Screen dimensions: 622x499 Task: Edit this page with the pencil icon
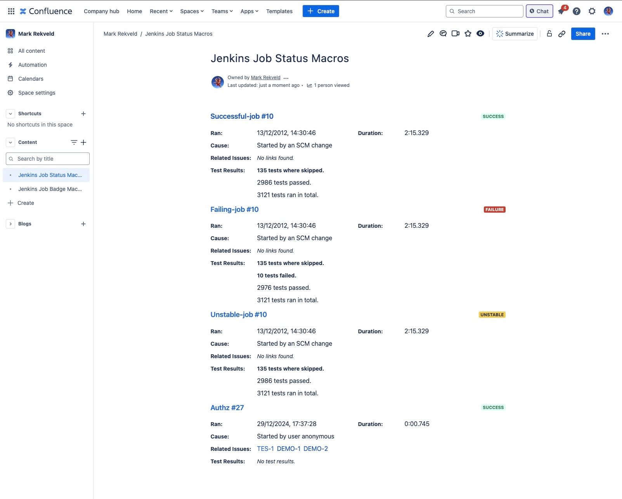pyautogui.click(x=431, y=34)
